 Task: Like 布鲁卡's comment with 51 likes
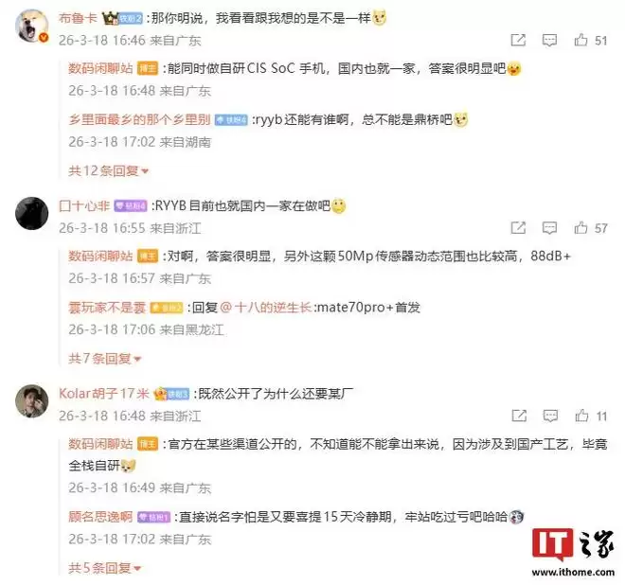click(x=580, y=40)
